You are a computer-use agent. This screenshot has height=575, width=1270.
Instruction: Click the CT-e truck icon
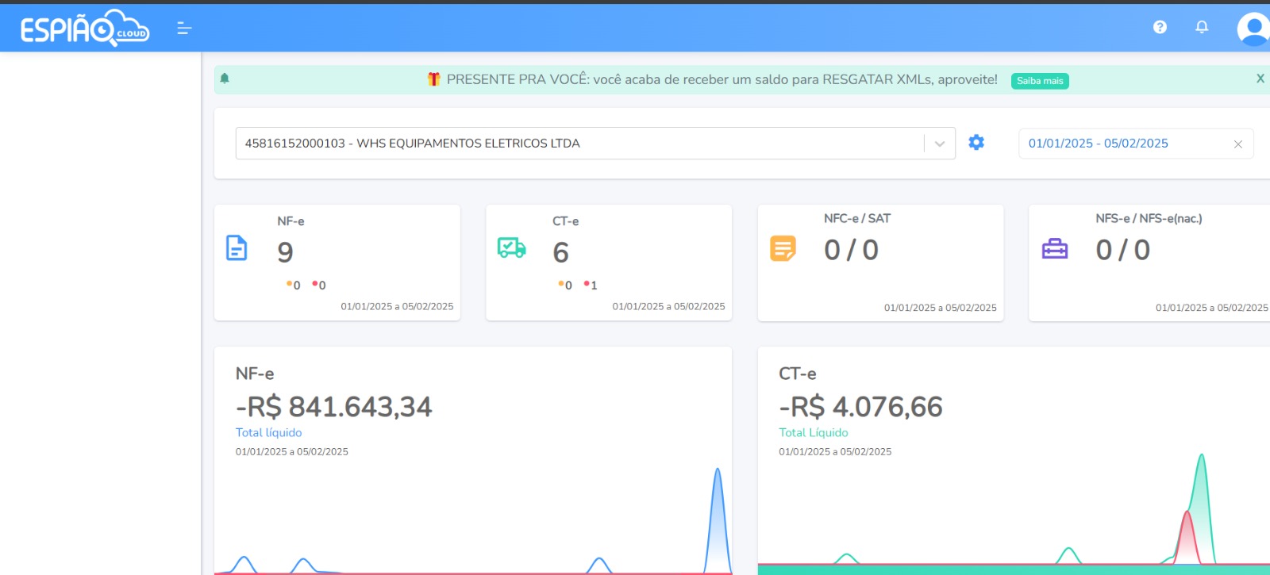(x=511, y=248)
